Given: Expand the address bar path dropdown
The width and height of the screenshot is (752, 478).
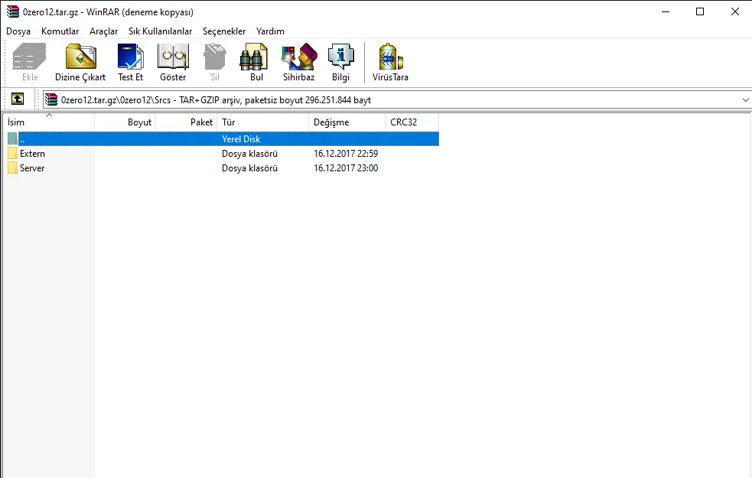Looking at the screenshot, I should (745, 99).
